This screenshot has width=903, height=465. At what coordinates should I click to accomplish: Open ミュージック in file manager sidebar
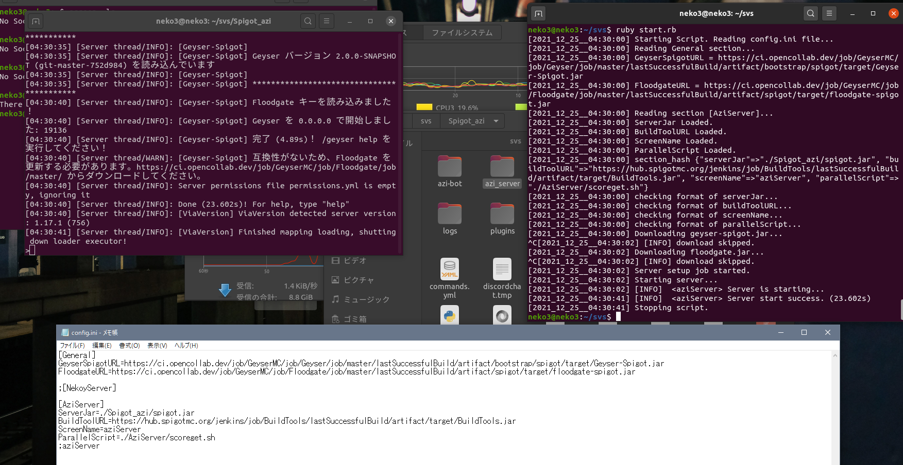point(361,299)
